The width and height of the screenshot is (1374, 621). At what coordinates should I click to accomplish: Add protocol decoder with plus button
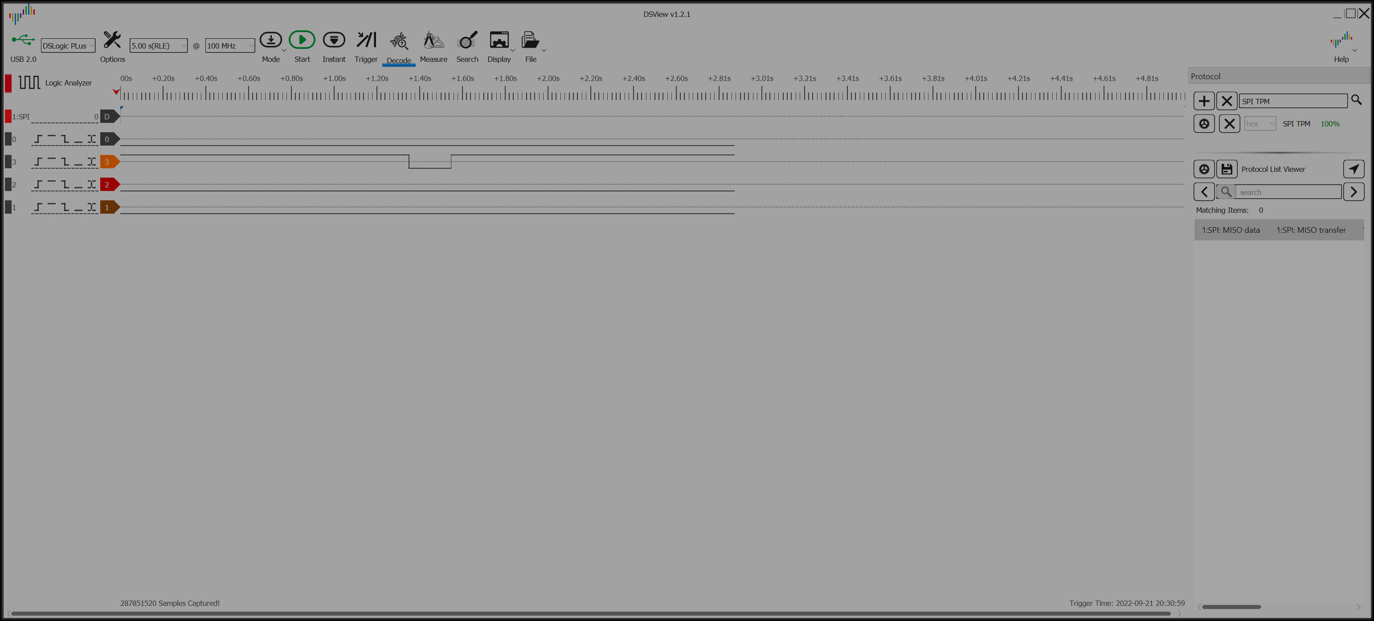click(1204, 101)
